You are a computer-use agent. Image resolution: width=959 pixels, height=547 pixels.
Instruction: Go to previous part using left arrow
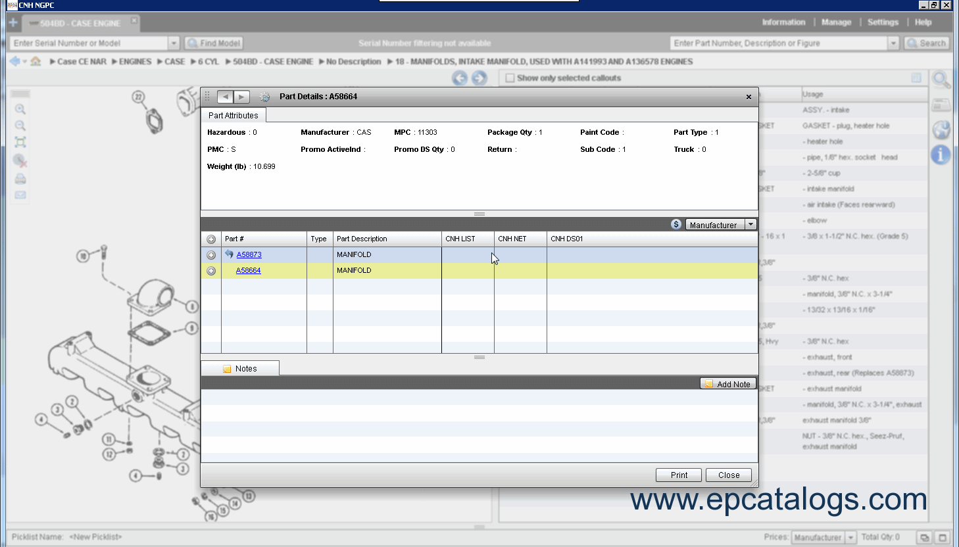coord(225,97)
